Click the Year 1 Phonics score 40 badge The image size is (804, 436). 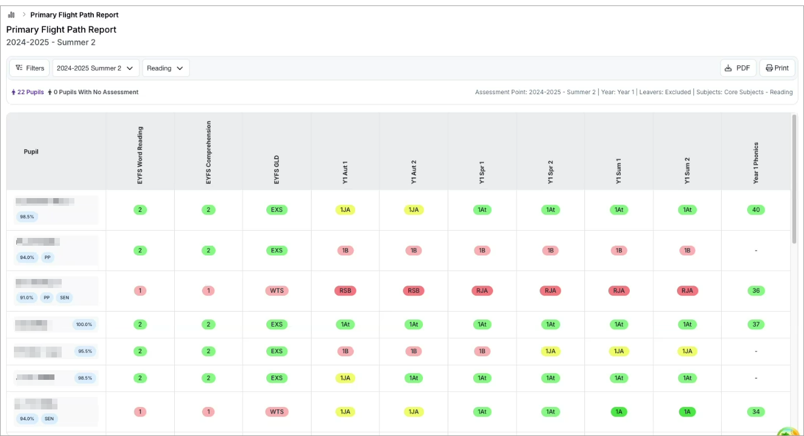coord(756,210)
